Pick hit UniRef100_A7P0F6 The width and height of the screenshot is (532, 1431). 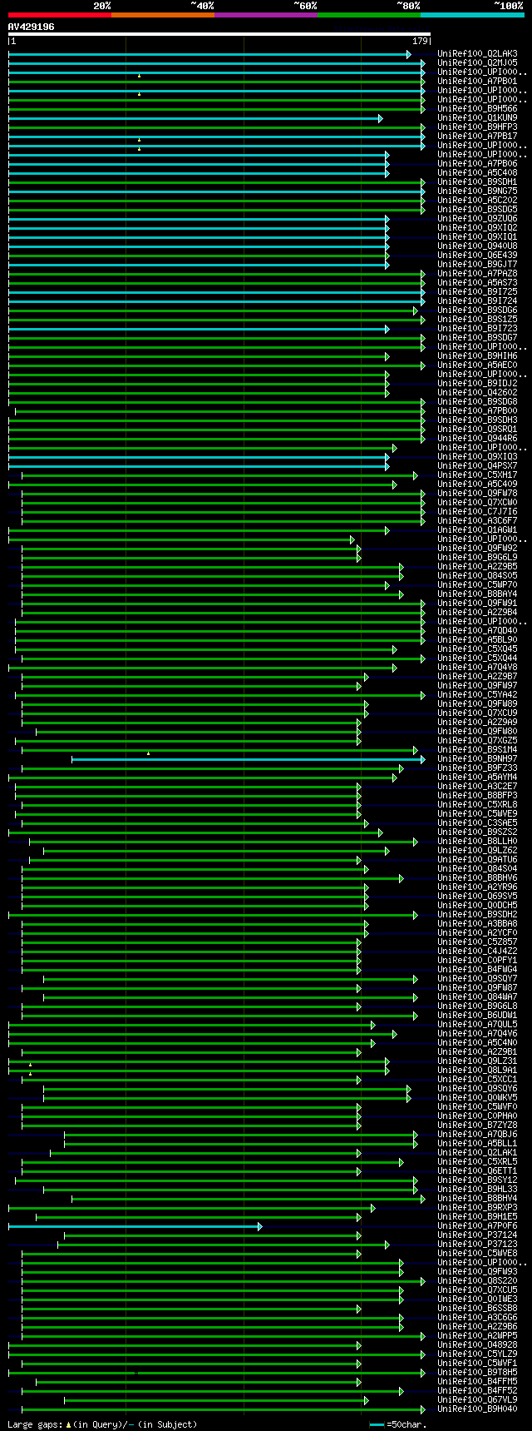tap(477, 1226)
